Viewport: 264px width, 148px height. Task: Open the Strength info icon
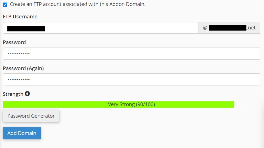[x=27, y=94]
